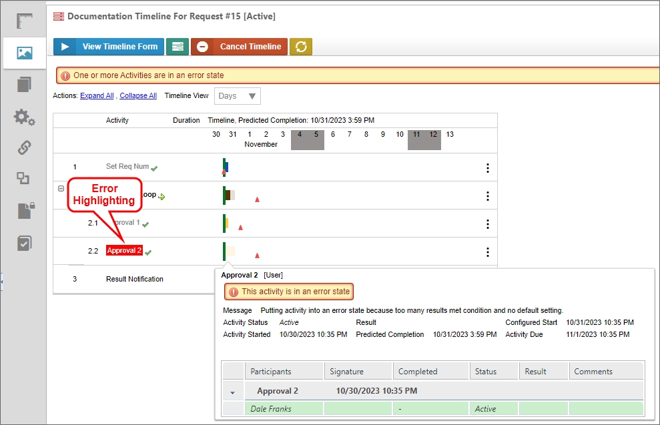Open the documents stack sidebar icon

pyautogui.click(x=25, y=85)
